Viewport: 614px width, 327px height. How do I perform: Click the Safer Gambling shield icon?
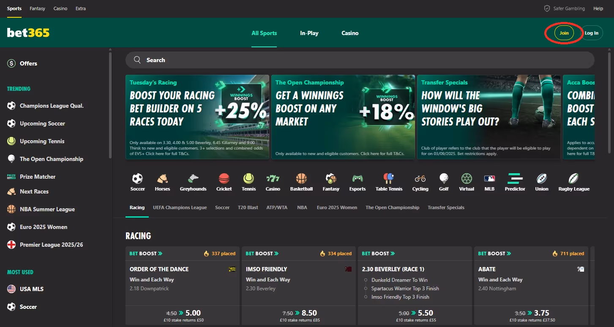tap(547, 8)
